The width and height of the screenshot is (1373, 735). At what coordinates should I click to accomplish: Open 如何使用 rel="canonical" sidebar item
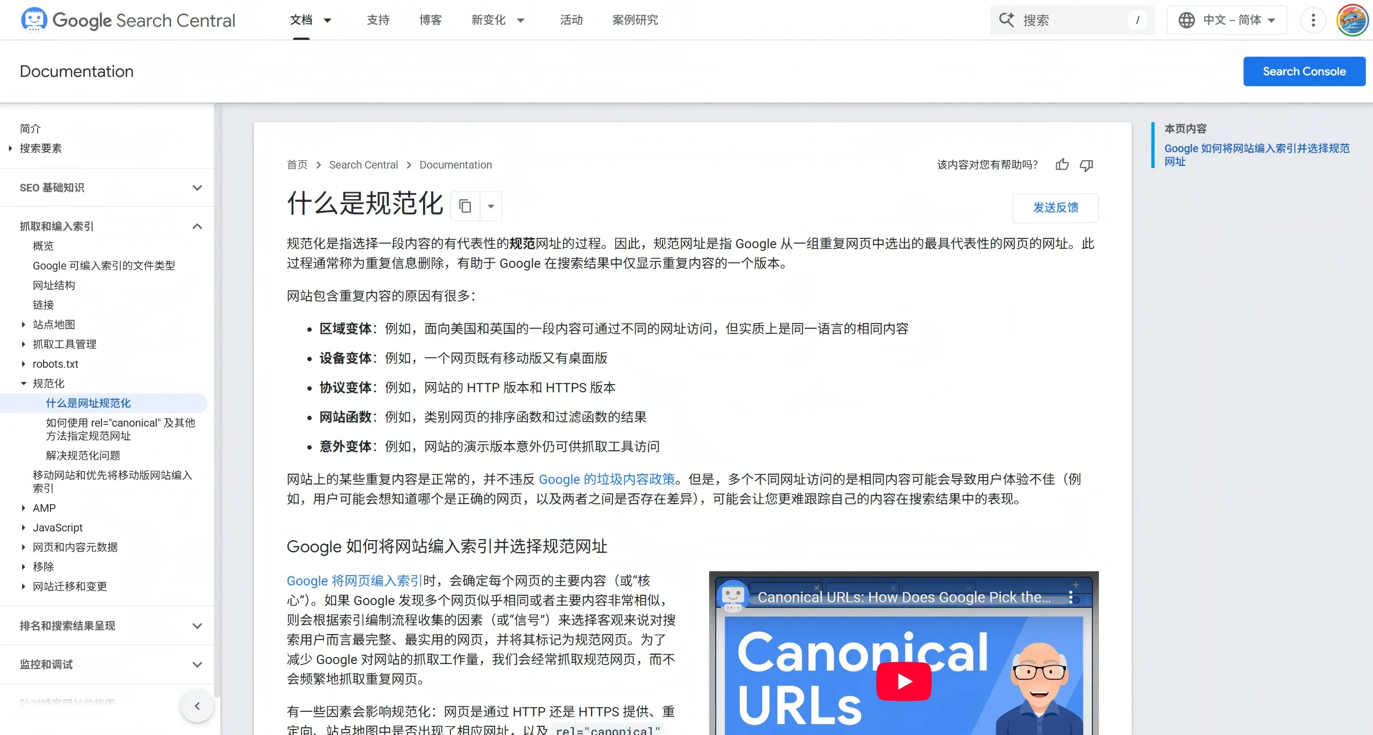point(121,429)
